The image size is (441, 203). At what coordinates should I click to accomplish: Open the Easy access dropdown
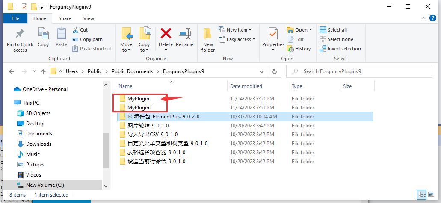(x=237, y=39)
